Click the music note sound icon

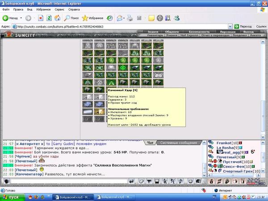[180, 181]
